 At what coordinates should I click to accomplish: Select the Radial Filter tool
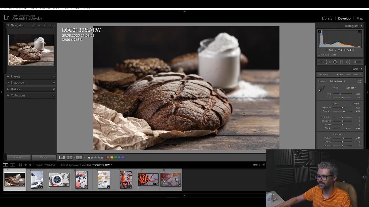pos(348,62)
